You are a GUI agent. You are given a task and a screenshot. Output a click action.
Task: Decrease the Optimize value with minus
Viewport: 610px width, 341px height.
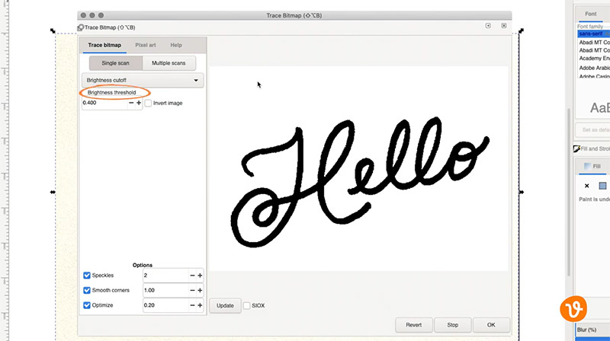tap(192, 305)
